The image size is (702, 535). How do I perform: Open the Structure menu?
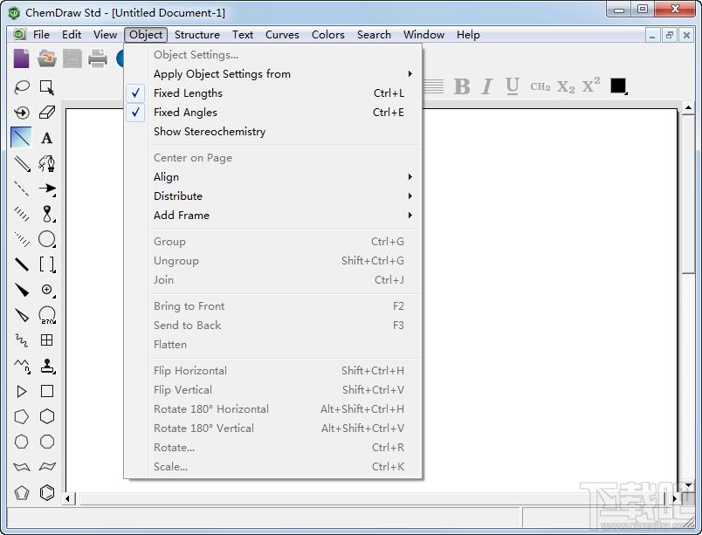(x=197, y=34)
